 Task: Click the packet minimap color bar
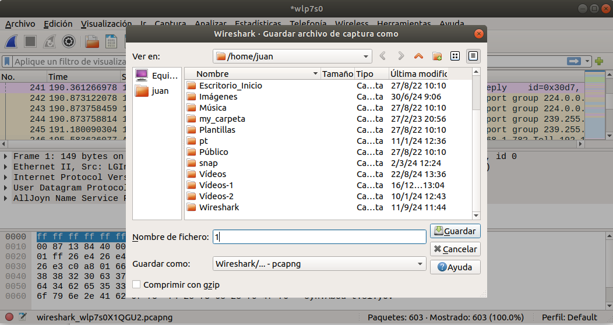coord(594,104)
